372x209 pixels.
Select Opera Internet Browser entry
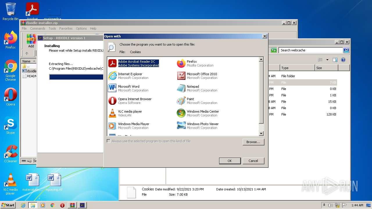pyautogui.click(x=130, y=101)
